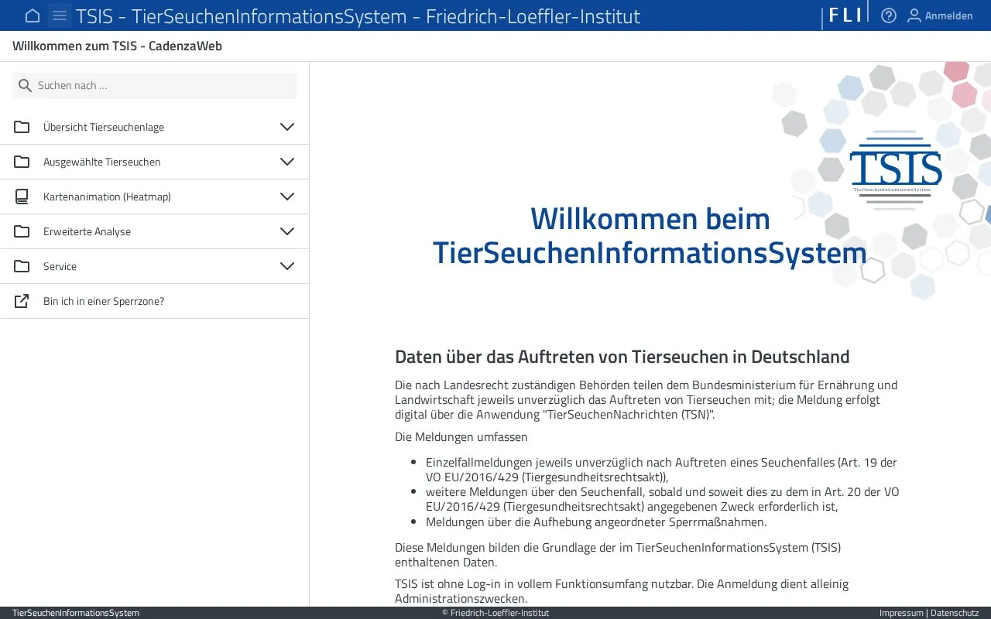Select Erweiterte Analyse entry
The width and height of the screenshot is (991, 619).
(155, 231)
